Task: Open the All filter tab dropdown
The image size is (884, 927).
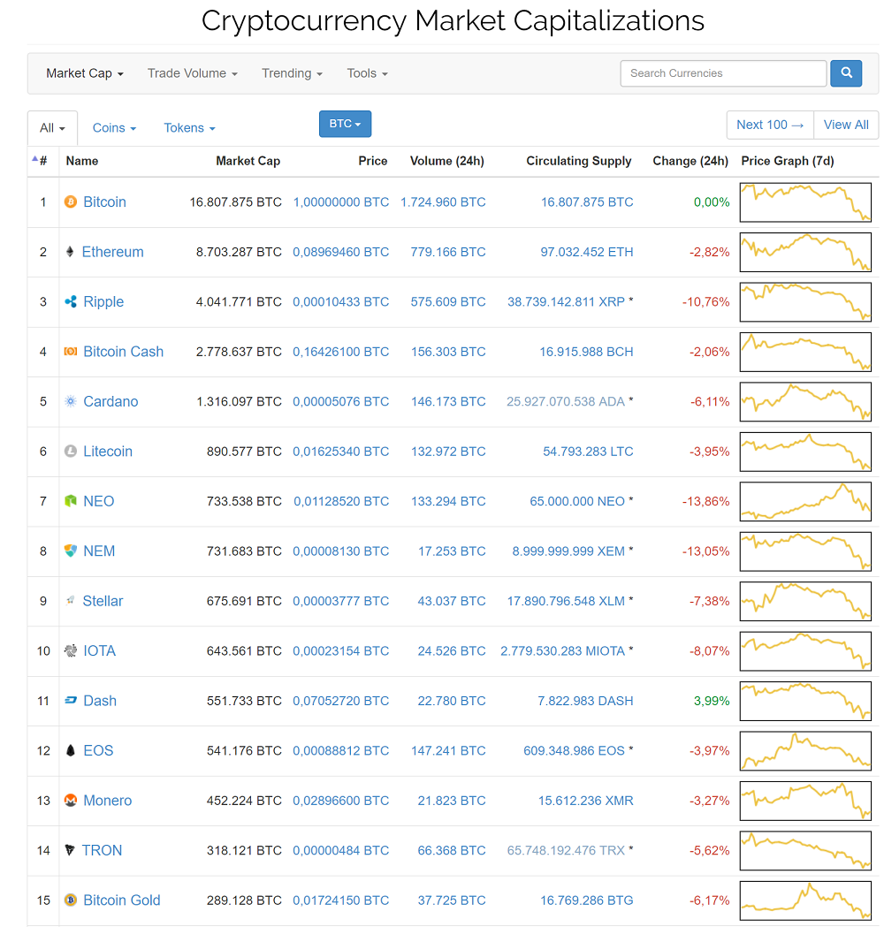Action: coord(52,128)
